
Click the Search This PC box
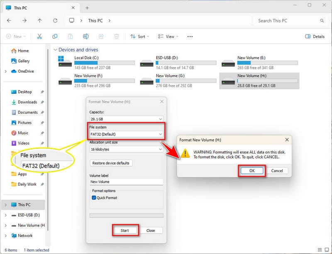290,20
